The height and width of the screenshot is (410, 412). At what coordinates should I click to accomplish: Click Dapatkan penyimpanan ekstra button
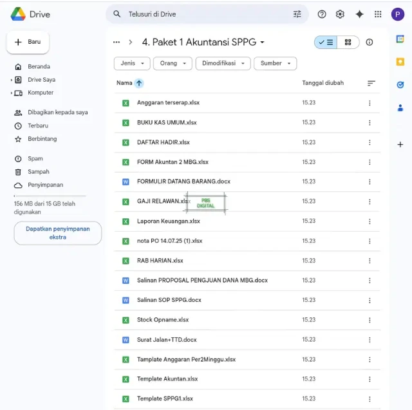(58, 233)
